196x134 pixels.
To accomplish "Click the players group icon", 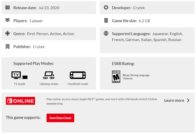I will (8, 20).
